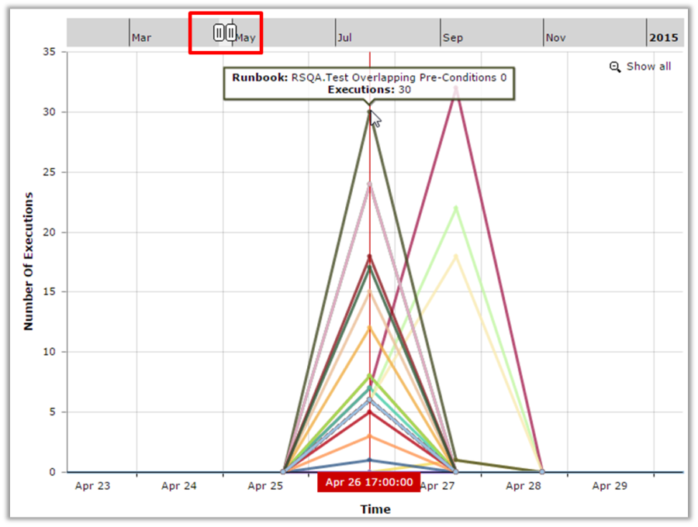Viewport: 698px width, 527px height.
Task: Click the Runbook executions tooltip box
Action: click(x=368, y=84)
